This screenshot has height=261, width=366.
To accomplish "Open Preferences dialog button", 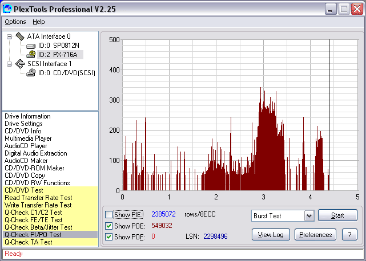I will click(x=315, y=234).
